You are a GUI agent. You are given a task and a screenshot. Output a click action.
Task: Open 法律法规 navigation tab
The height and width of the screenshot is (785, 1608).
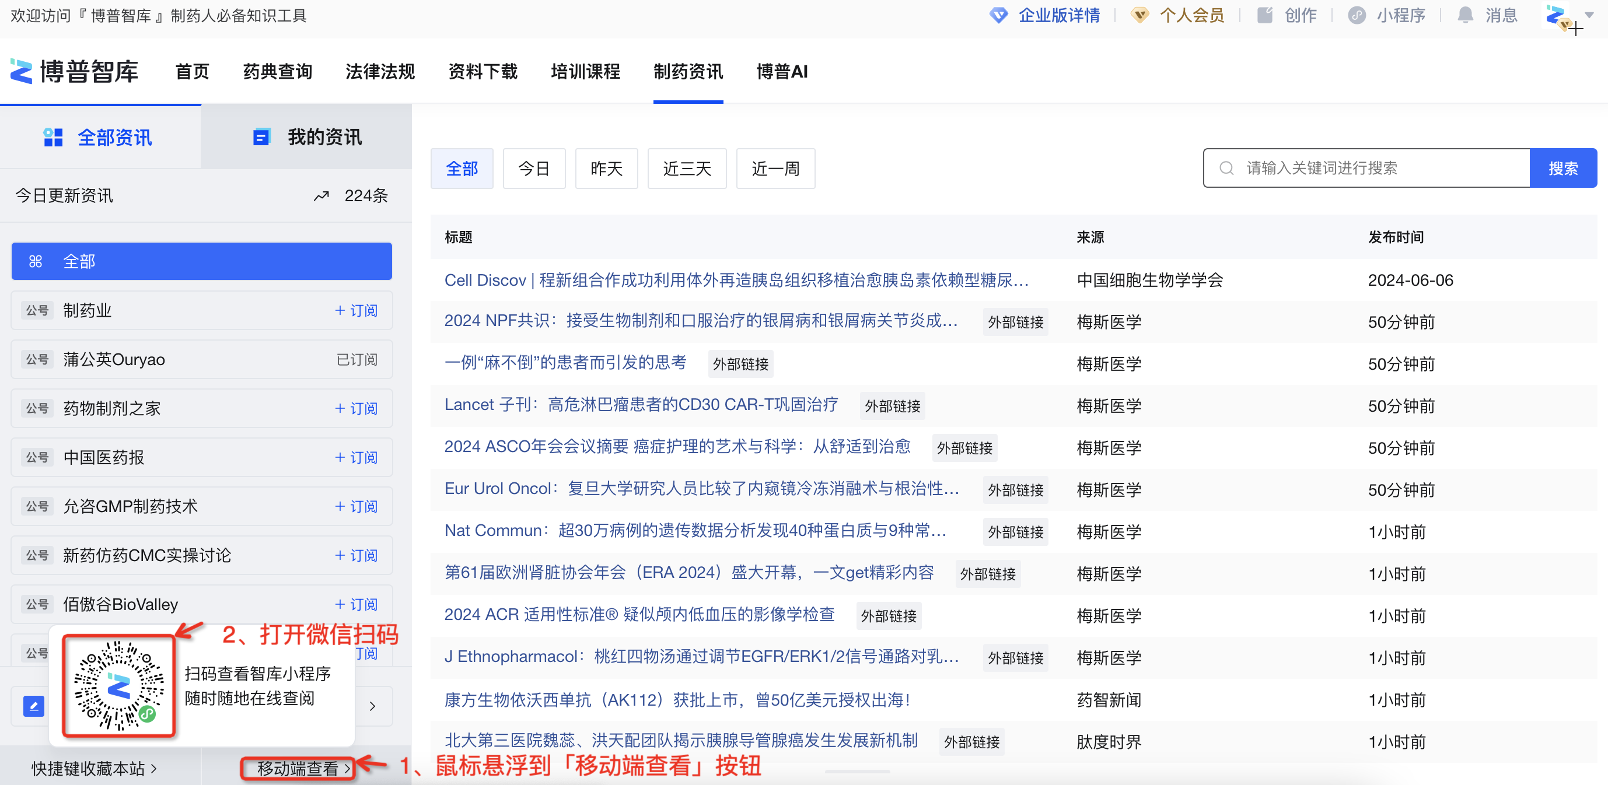coord(380,72)
